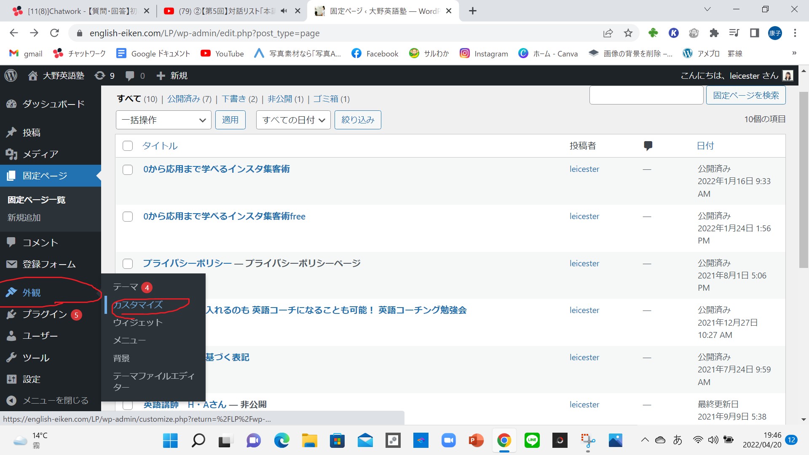The height and width of the screenshot is (455, 809).
Task: Click 新規 to add new content
Action: (x=172, y=75)
